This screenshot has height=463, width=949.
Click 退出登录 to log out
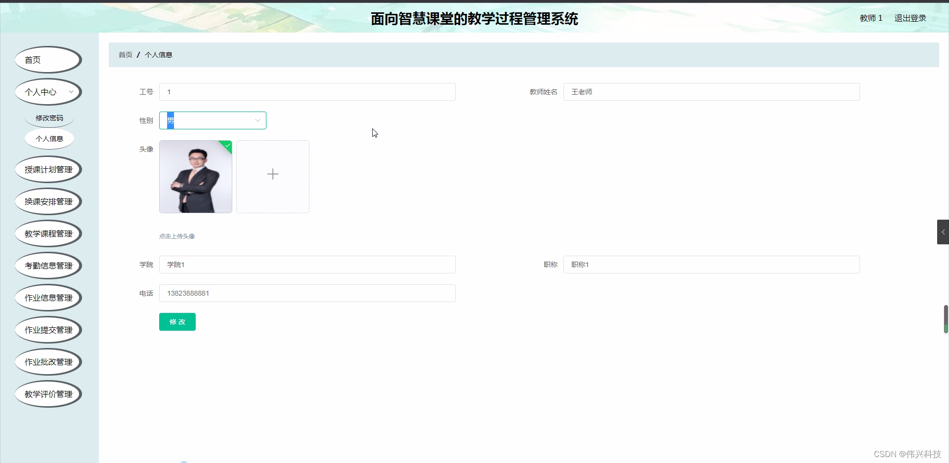tap(910, 18)
